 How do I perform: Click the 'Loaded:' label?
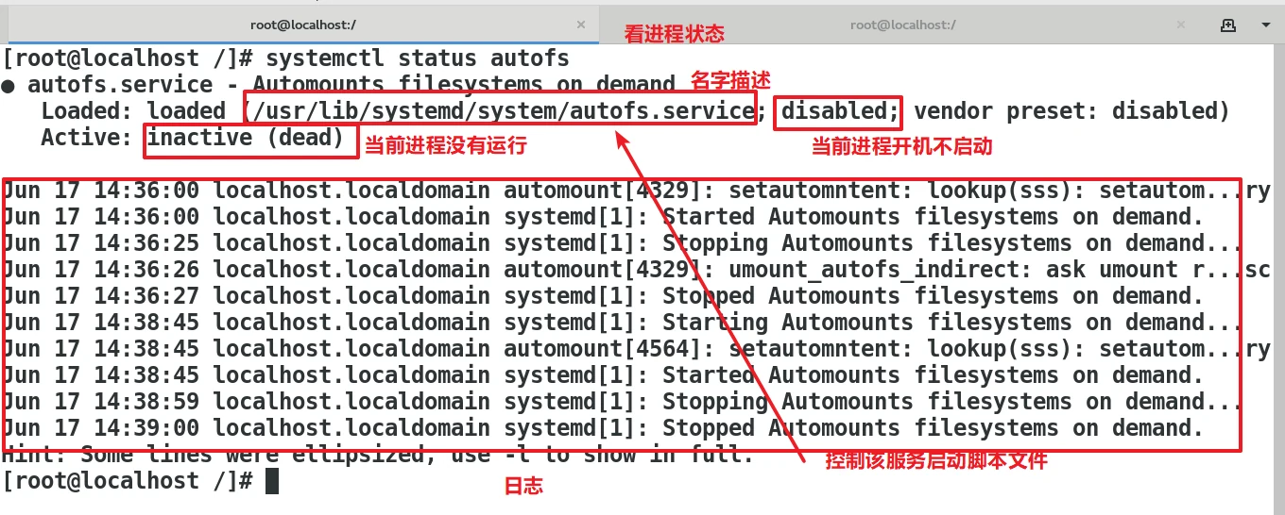(86, 111)
